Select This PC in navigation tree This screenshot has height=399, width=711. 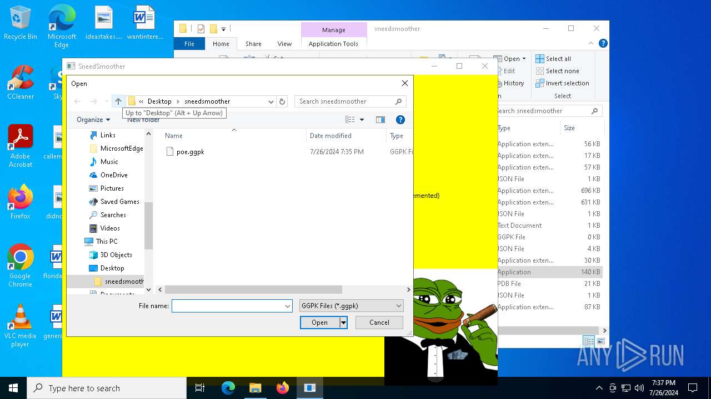coord(106,242)
